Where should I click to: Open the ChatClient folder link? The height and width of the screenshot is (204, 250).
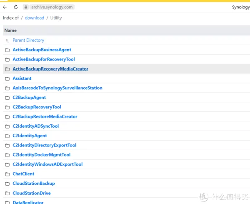[x=23, y=174]
